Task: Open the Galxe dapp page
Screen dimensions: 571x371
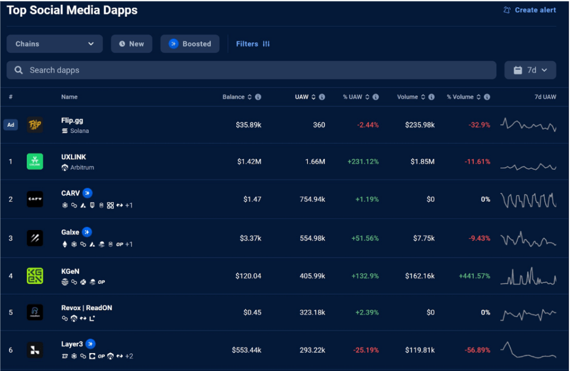Action: [70, 232]
